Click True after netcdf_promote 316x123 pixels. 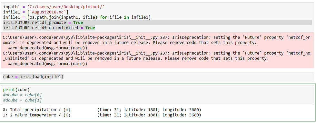[x=78, y=22]
